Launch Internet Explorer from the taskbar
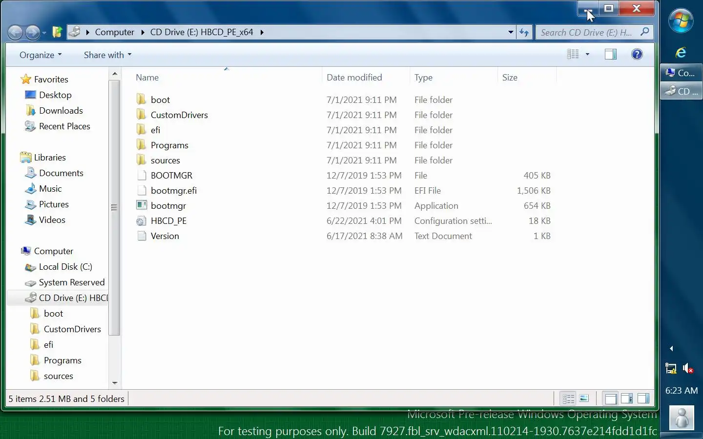 point(681,52)
